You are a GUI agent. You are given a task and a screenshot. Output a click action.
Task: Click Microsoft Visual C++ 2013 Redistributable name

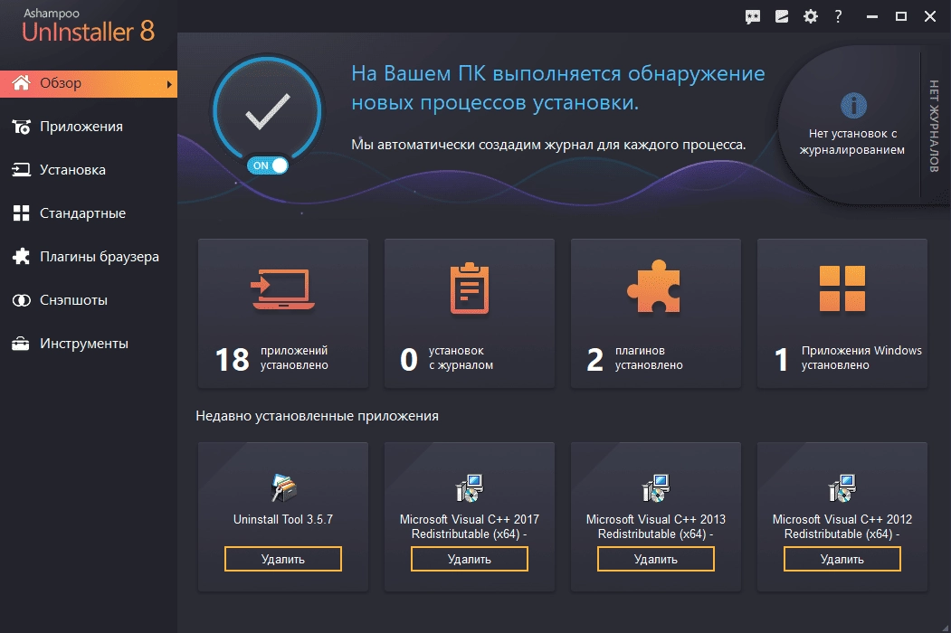tap(656, 526)
